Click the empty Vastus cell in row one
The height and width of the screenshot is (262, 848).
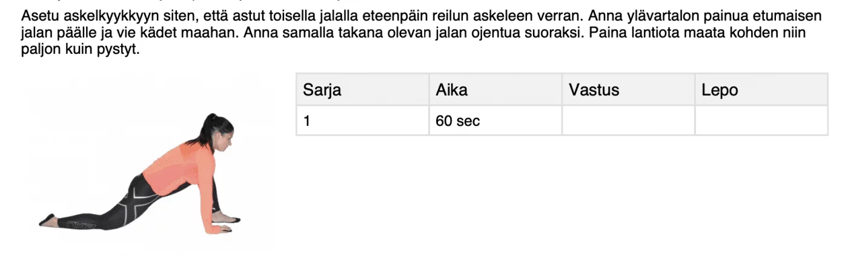click(x=628, y=120)
